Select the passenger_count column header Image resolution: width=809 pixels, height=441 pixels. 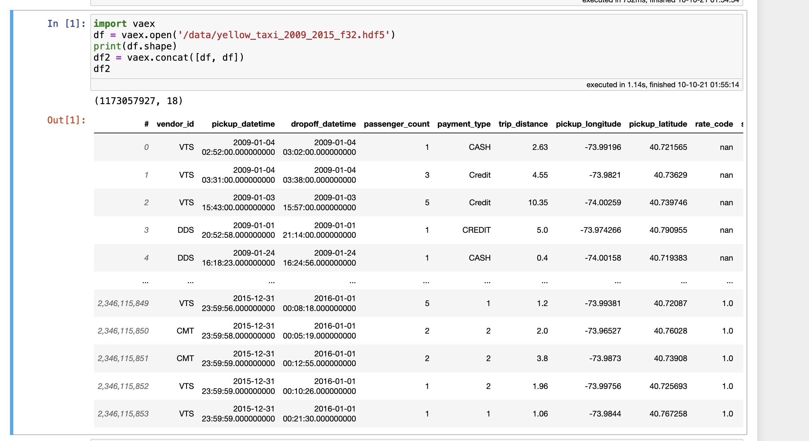click(396, 124)
